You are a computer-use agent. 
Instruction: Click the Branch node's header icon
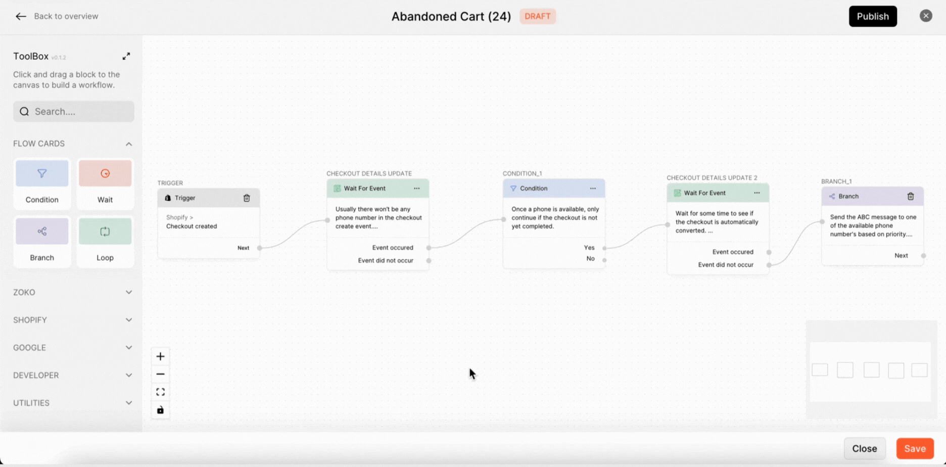point(832,196)
